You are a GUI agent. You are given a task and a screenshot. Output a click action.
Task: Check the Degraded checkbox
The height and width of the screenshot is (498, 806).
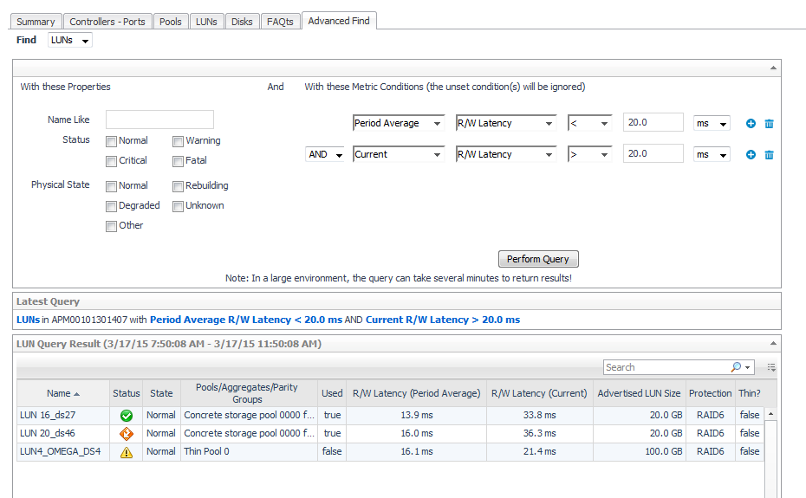click(111, 206)
